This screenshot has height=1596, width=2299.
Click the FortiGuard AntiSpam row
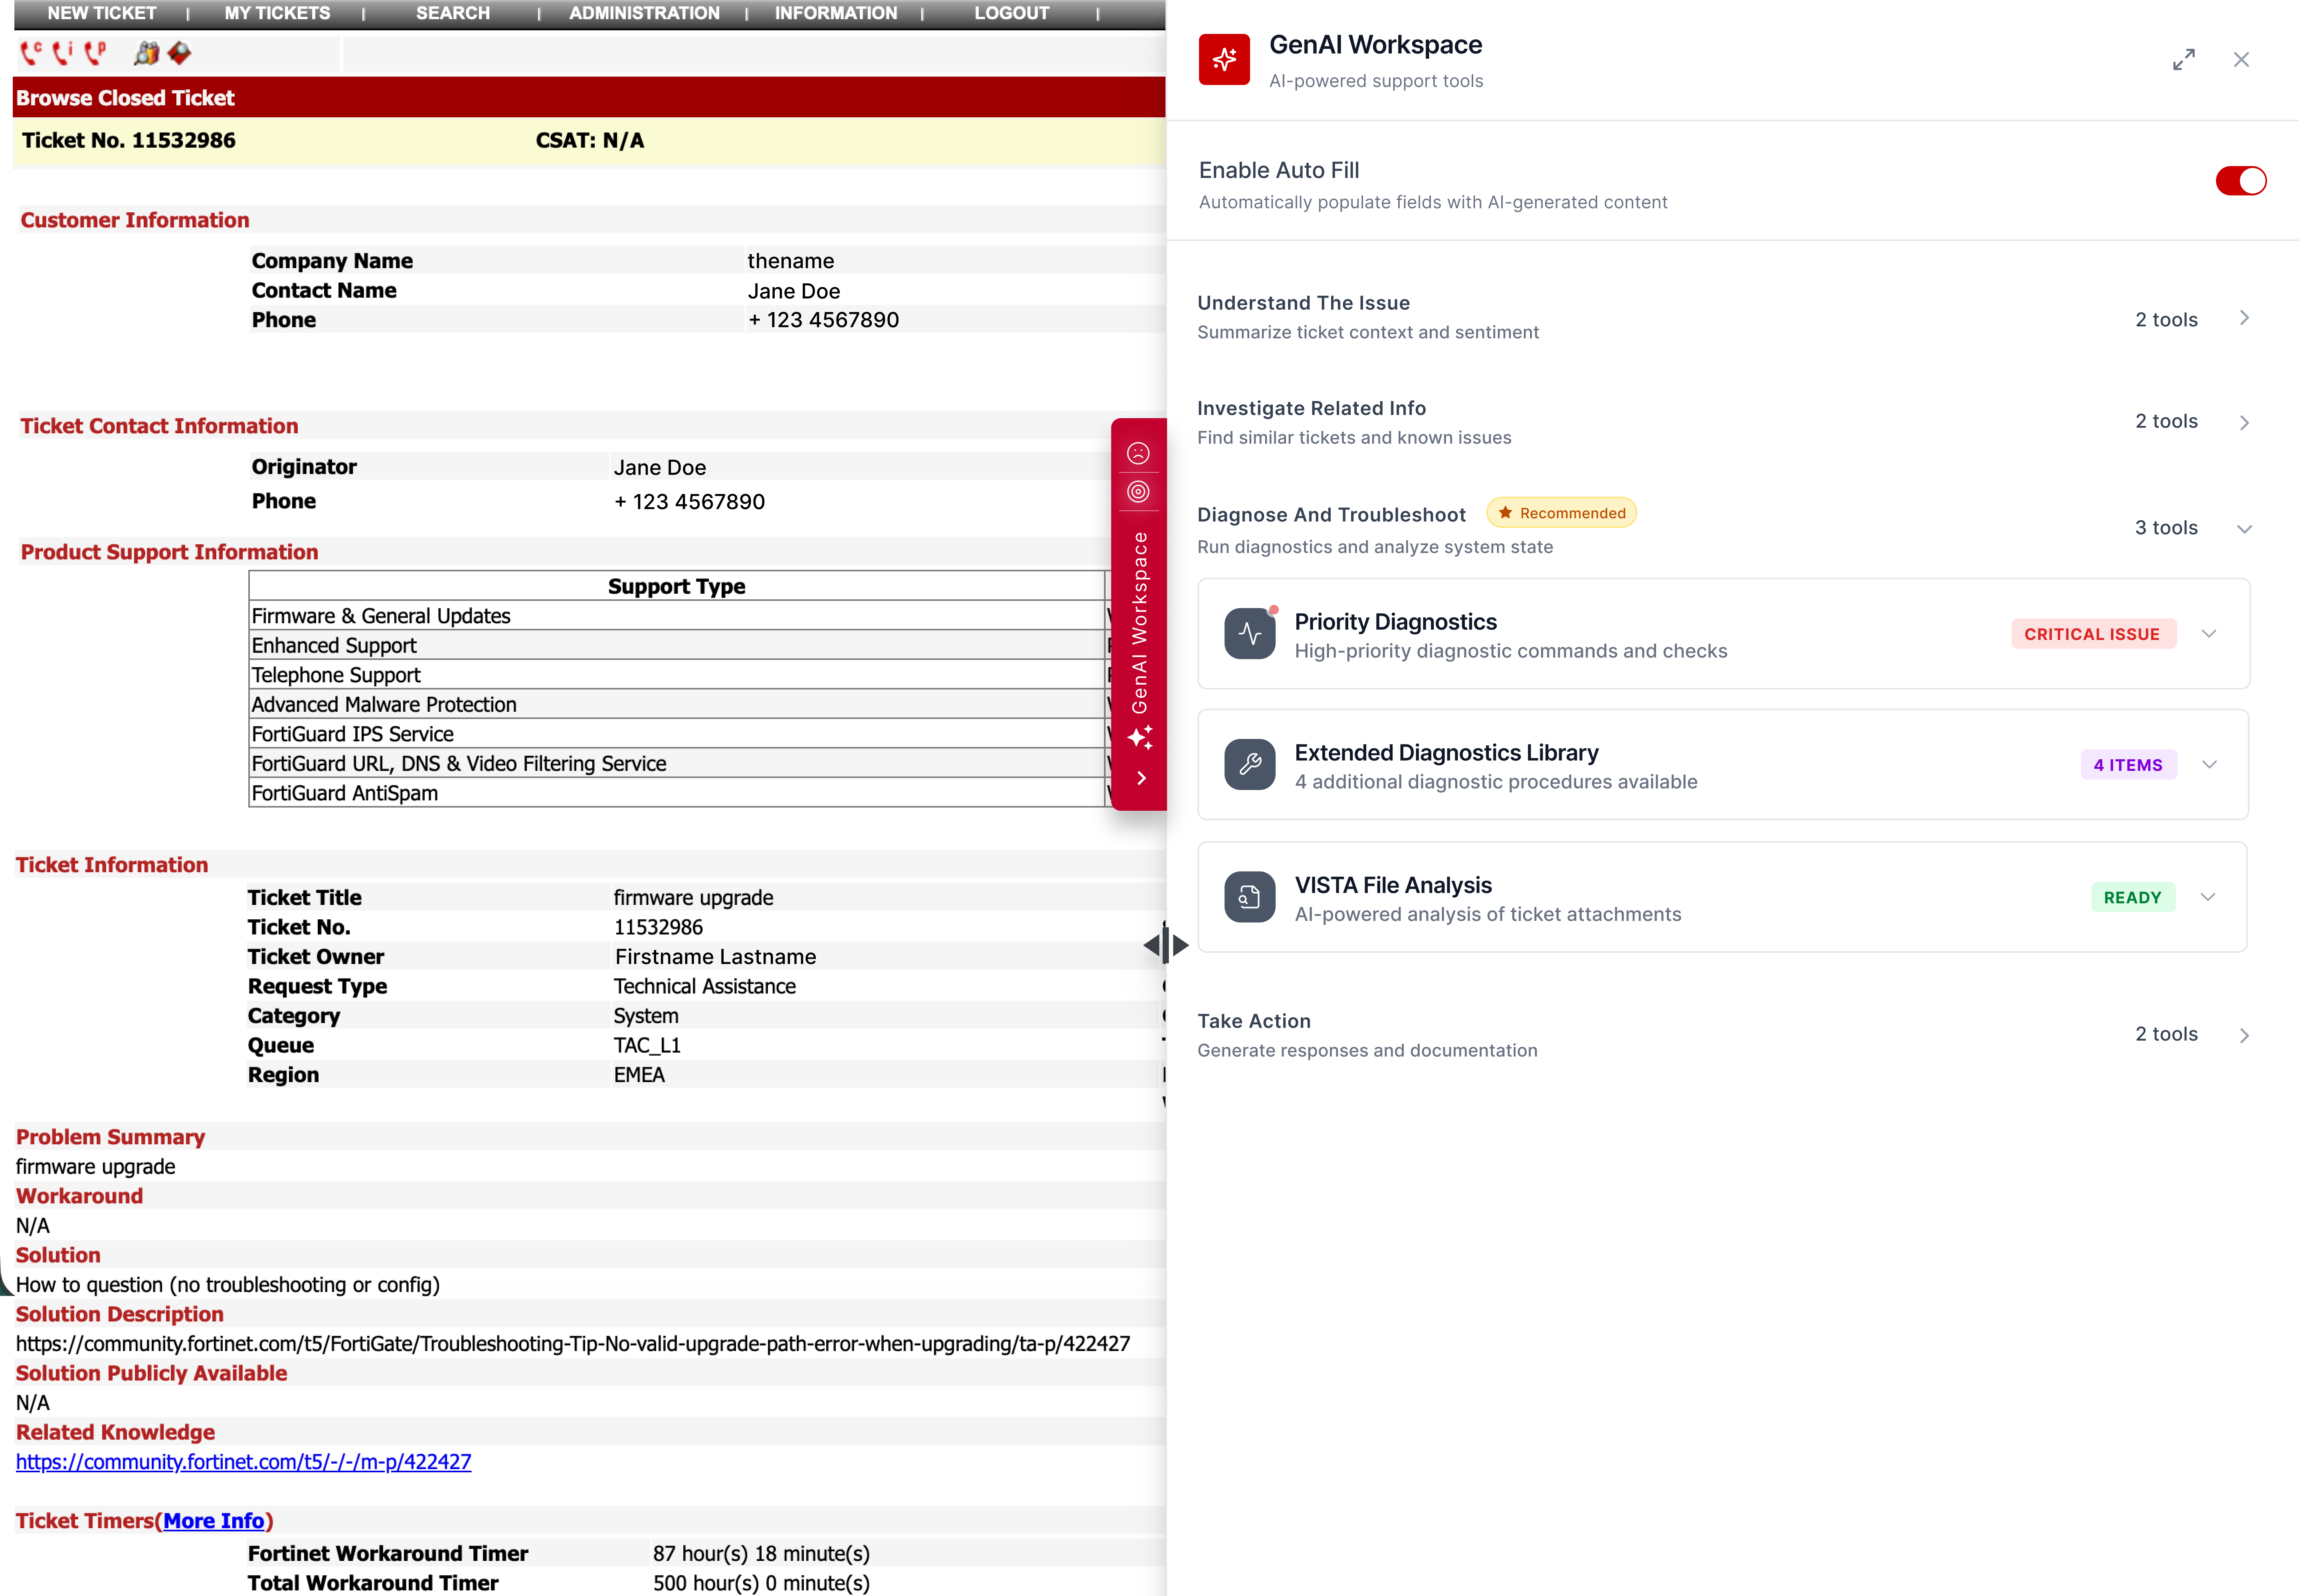(676, 793)
